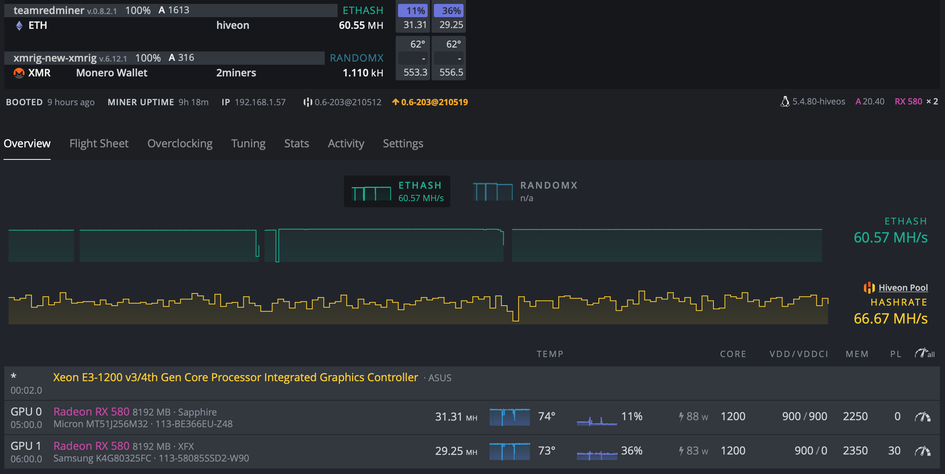The height and width of the screenshot is (474, 945).
Task: Click the GPU 1 memory clock value 2350
Action: [x=855, y=451]
